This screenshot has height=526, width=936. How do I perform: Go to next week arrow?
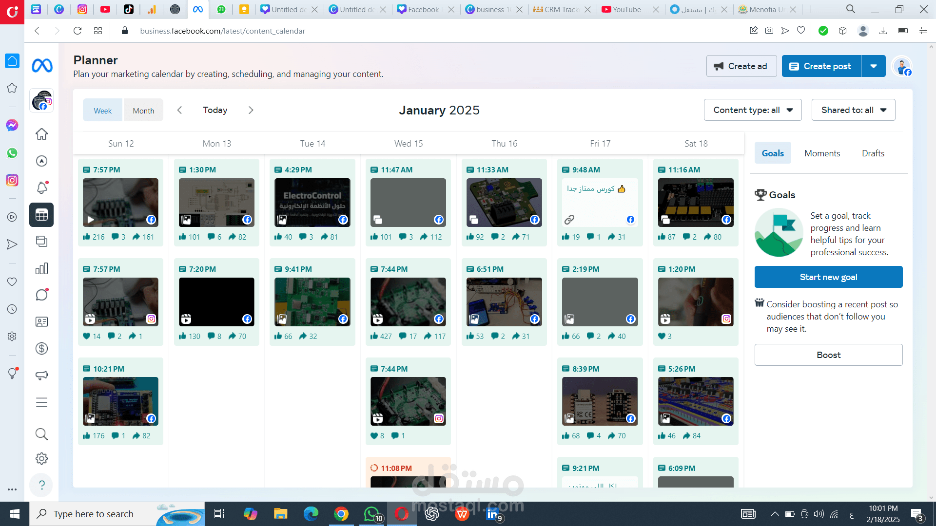click(251, 110)
